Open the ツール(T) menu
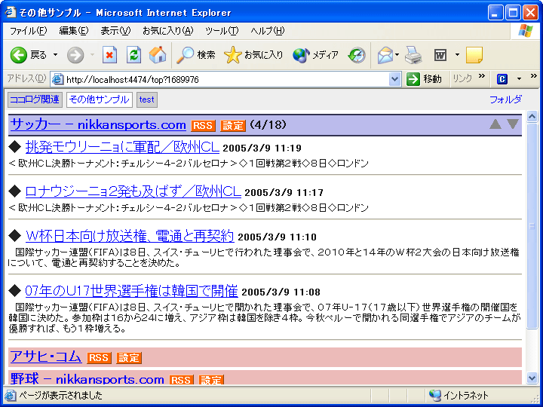Screen dimensions: 543x407 [222, 31]
